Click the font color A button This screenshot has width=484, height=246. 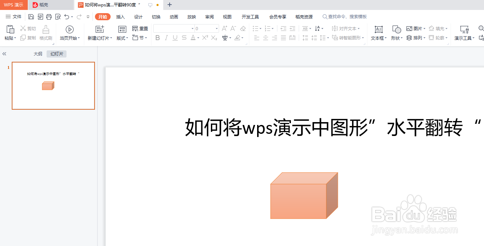click(x=193, y=38)
